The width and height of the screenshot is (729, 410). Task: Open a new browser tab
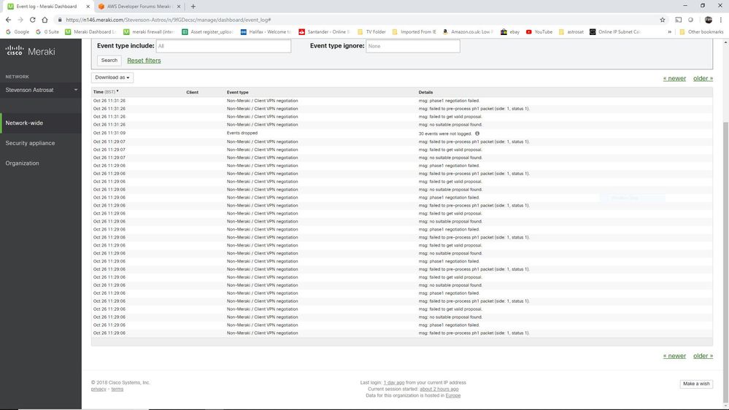[x=193, y=7]
